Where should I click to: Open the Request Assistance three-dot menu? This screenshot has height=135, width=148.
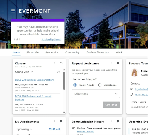point(112,63)
